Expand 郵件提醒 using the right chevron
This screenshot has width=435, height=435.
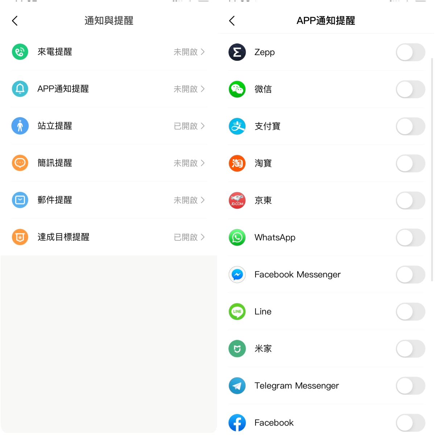click(203, 200)
